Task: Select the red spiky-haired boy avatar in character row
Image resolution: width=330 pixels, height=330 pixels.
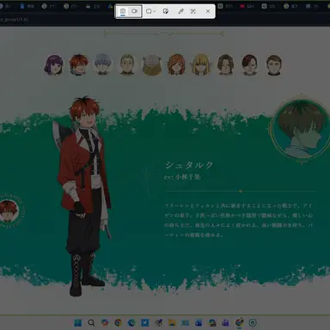Action: tap(78, 65)
